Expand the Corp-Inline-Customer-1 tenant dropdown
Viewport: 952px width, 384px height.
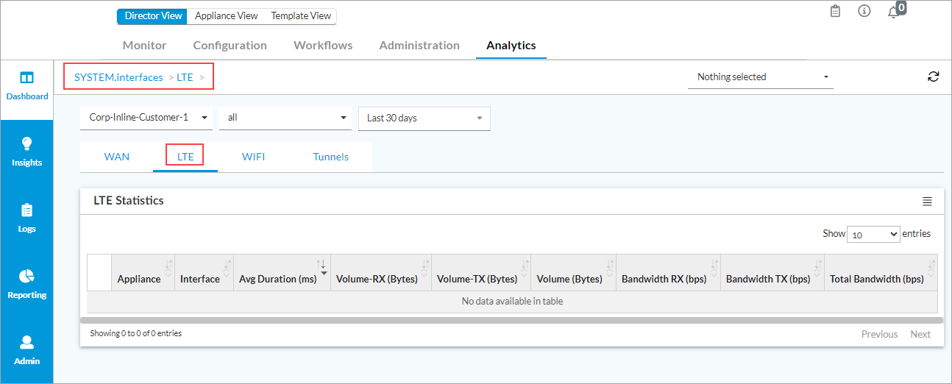tap(146, 118)
